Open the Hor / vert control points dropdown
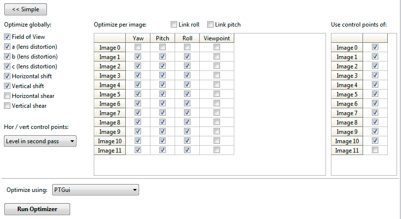 40,141
